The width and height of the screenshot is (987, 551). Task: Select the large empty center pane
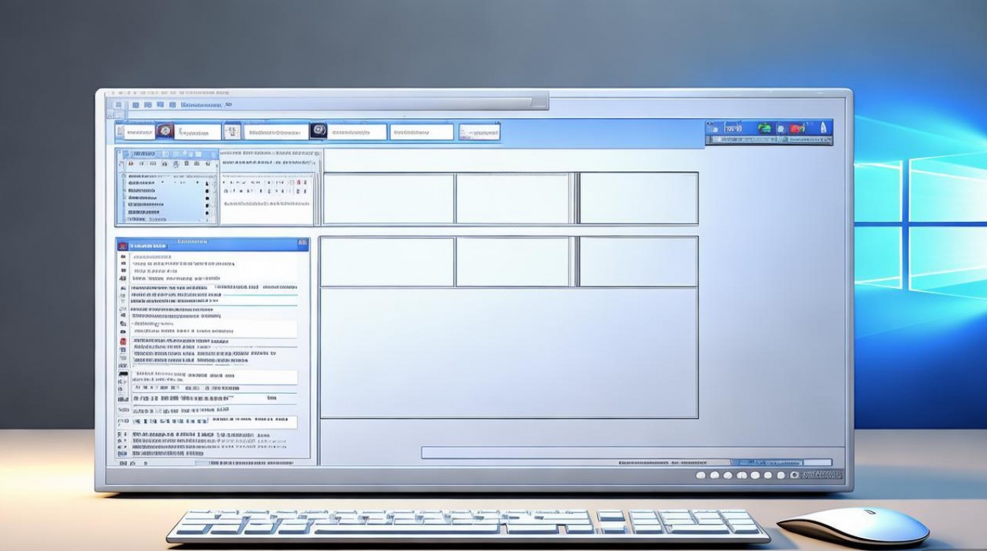(508, 353)
